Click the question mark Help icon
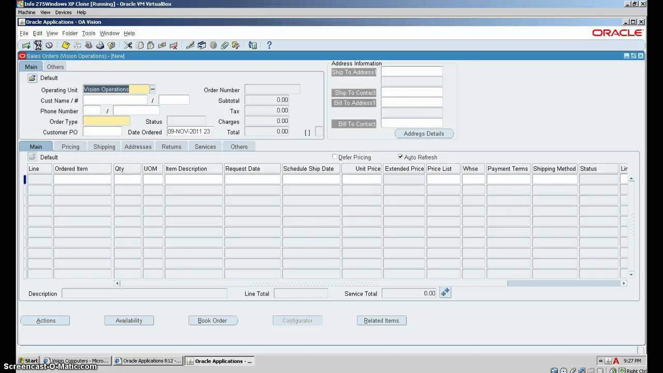Viewport: 663px width, 373px height. (x=269, y=46)
